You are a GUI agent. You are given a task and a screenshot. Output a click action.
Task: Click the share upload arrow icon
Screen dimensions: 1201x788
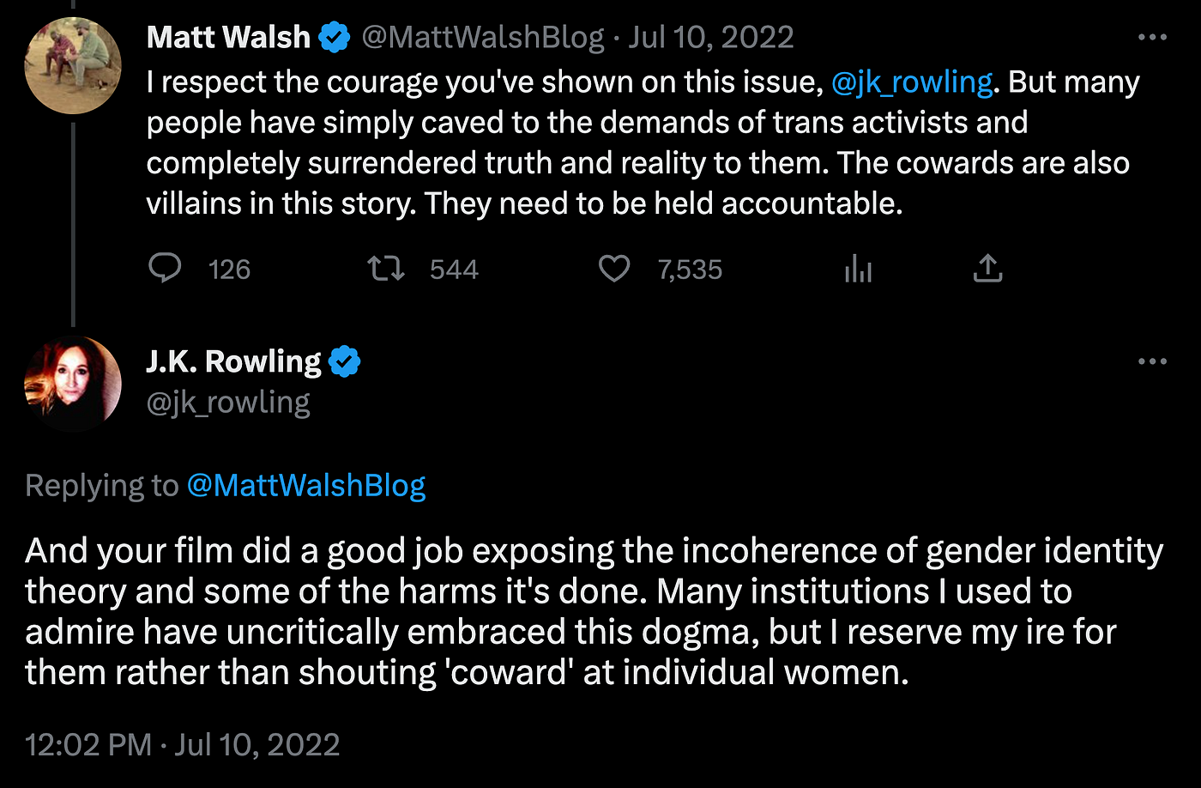988,269
